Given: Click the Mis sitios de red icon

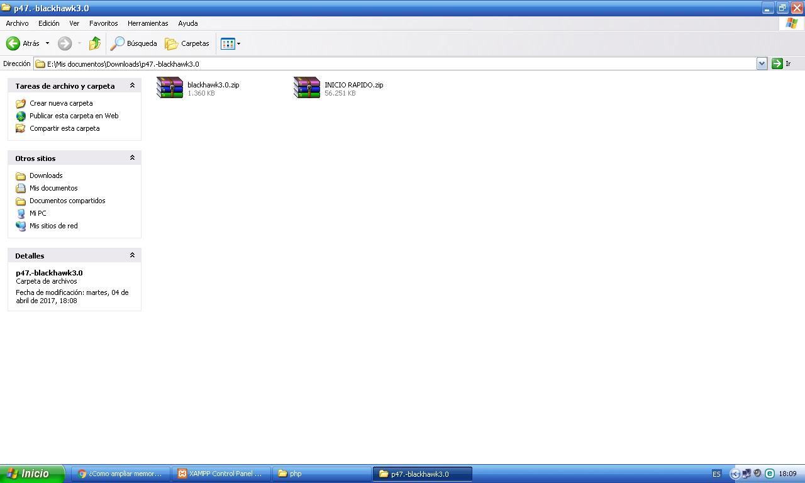Looking at the screenshot, I should [21, 226].
